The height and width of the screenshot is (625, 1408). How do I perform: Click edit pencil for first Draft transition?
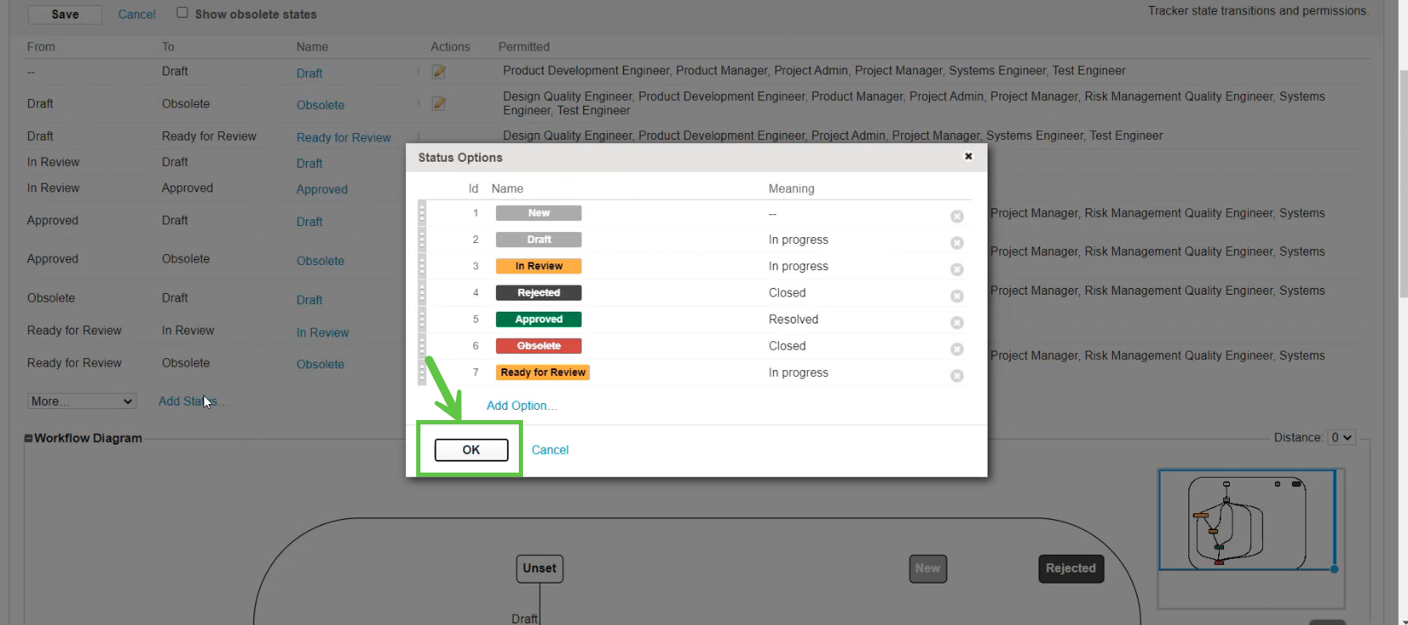tap(438, 72)
